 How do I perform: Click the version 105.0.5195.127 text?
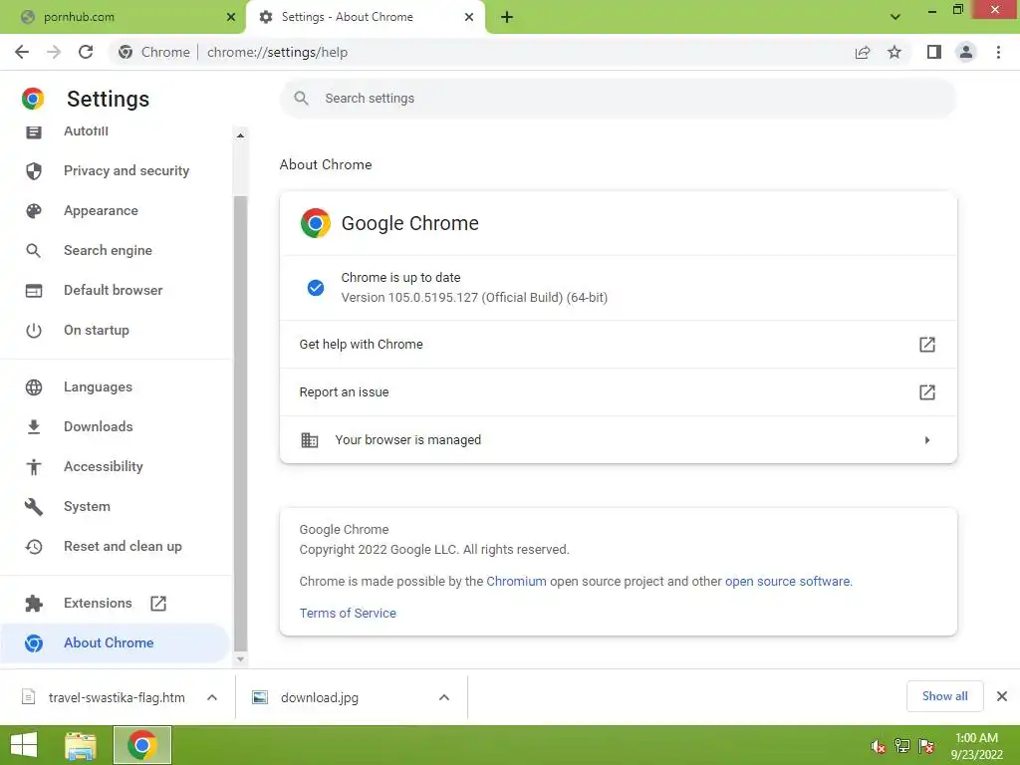474,297
